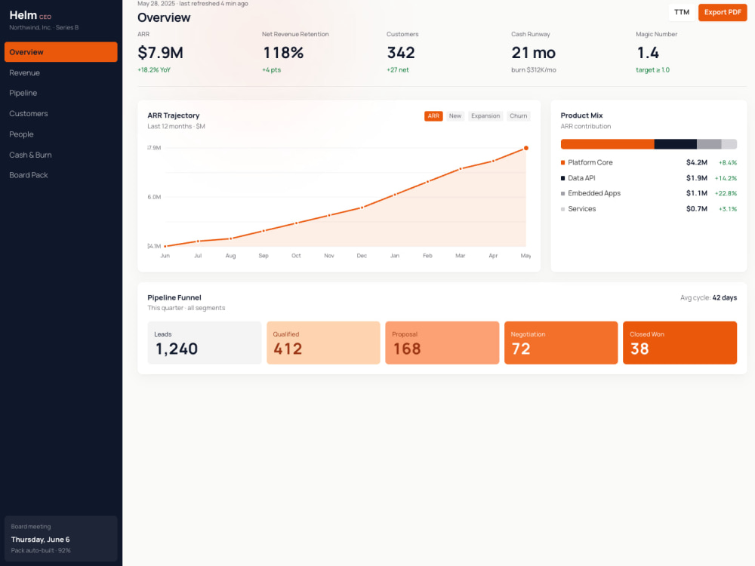Click the 1.4 Magic Number value
Screen dimensions: 755x566
pos(648,53)
